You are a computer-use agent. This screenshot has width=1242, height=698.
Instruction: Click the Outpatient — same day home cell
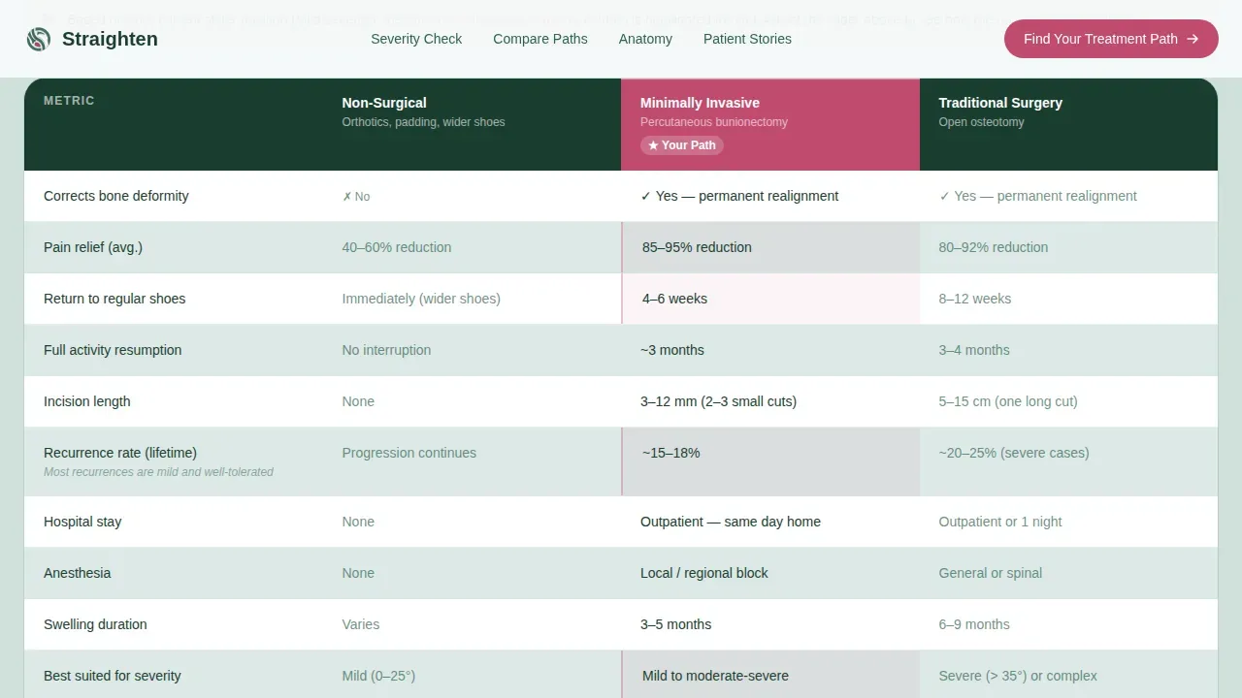770,522
